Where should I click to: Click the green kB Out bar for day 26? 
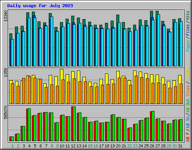(x=153, y=126)
